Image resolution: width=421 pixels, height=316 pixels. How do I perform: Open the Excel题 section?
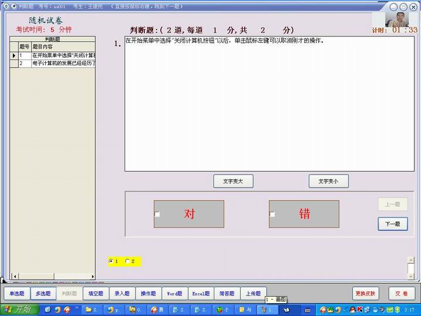(x=201, y=294)
